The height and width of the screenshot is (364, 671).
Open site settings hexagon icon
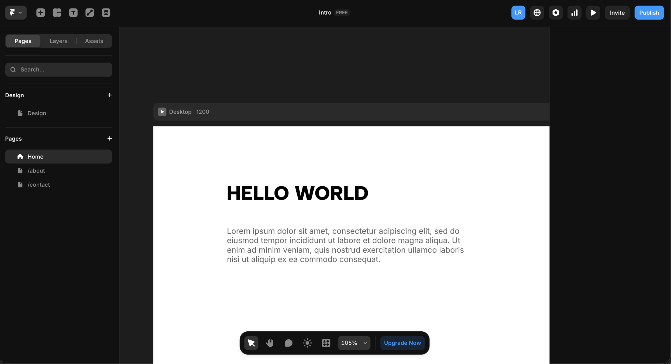(556, 13)
